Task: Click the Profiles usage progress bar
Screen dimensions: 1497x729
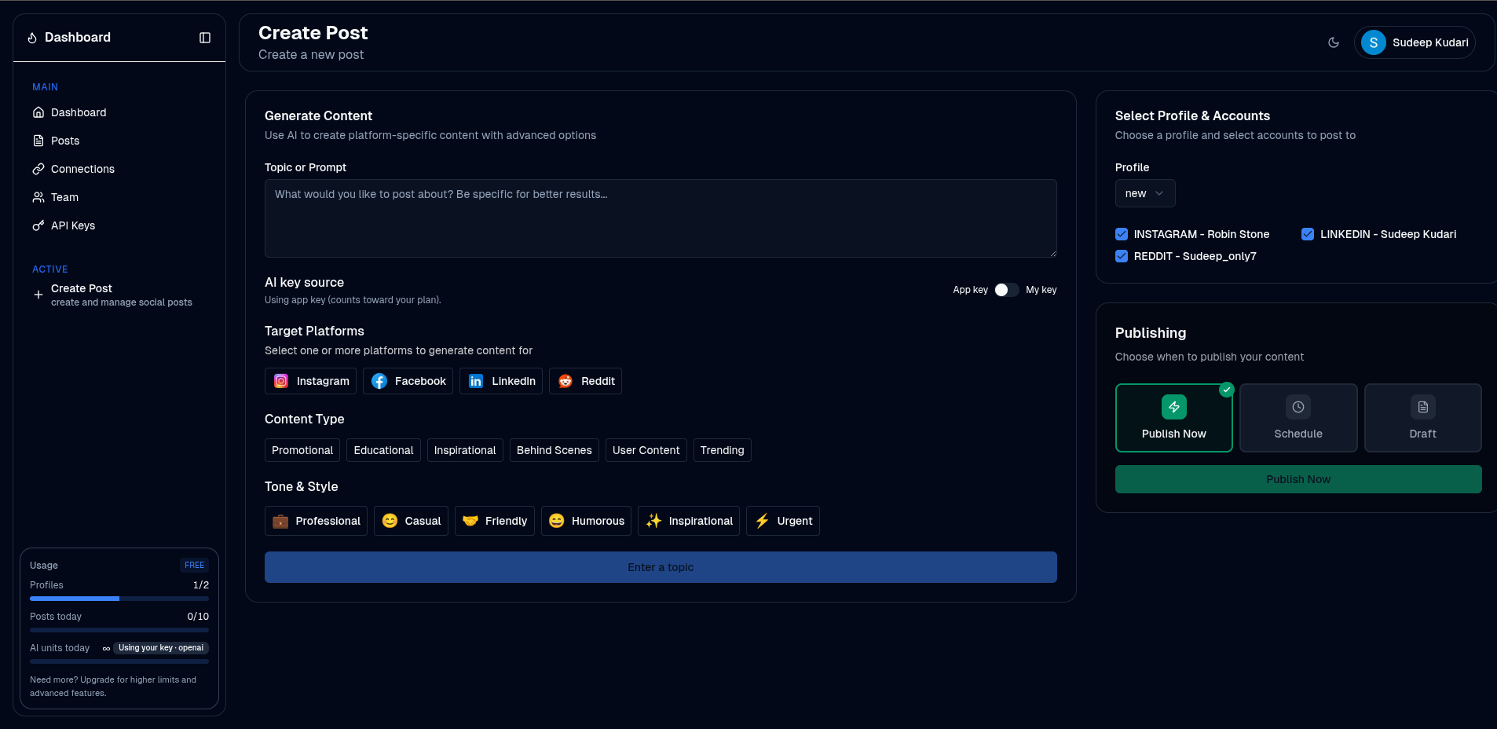Action: [119, 599]
